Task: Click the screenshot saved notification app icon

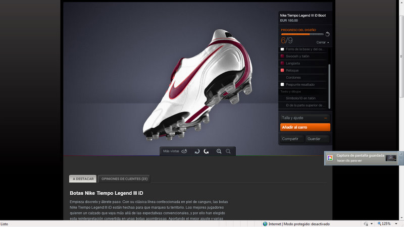Action: pyautogui.click(x=330, y=158)
